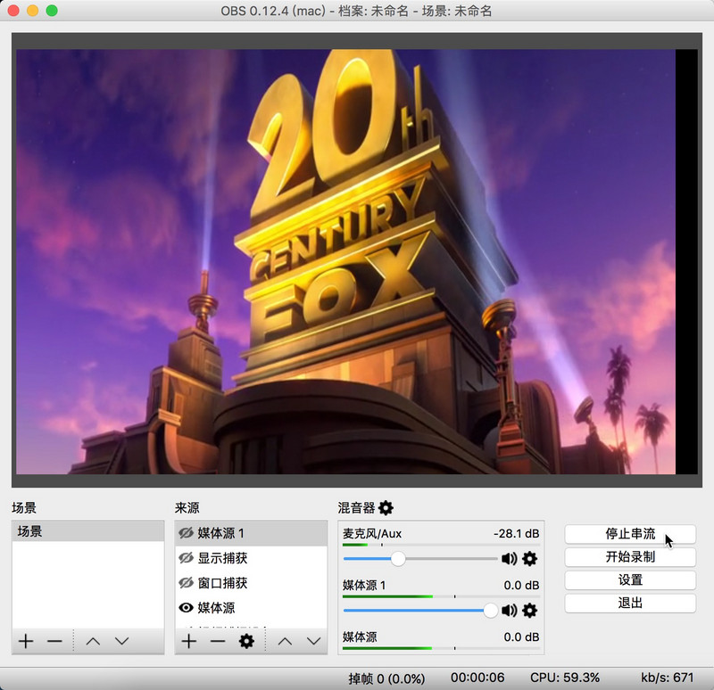This screenshot has width=714, height=690.
Task: Select the 媒体源 source row
Action: pyautogui.click(x=251, y=607)
